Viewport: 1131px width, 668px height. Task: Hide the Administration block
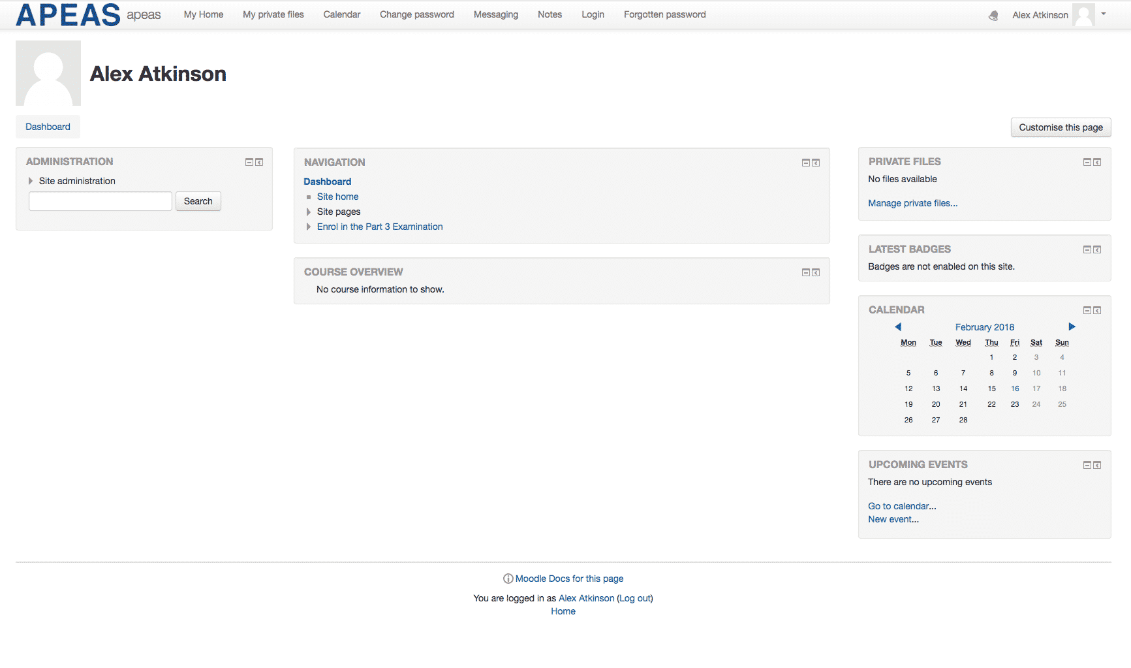coord(249,162)
